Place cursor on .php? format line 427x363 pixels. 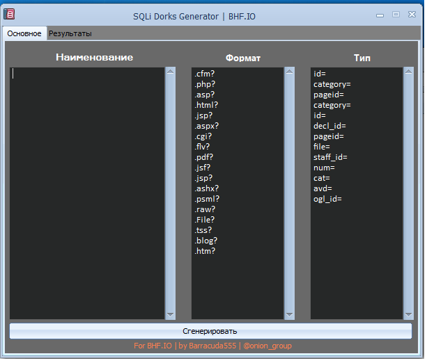pos(206,84)
